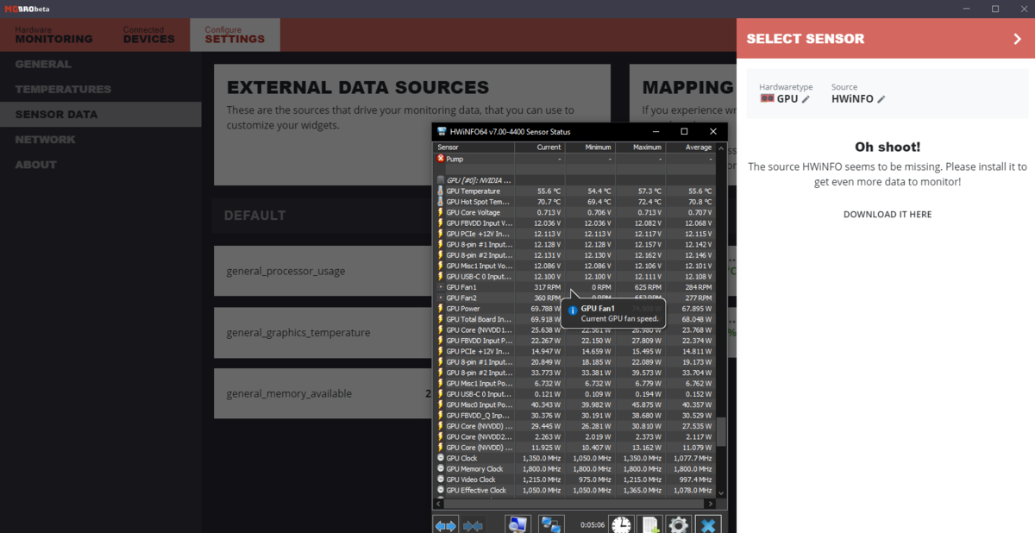Click HWiNFO scroll up arrow
This screenshot has width=1035, height=533.
point(721,147)
